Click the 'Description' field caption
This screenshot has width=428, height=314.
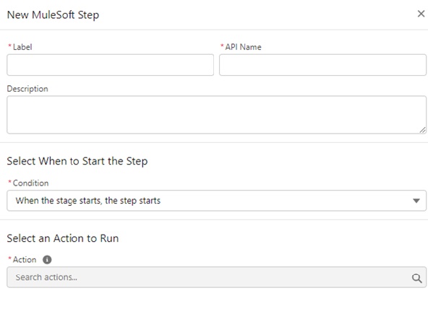pyautogui.click(x=27, y=89)
